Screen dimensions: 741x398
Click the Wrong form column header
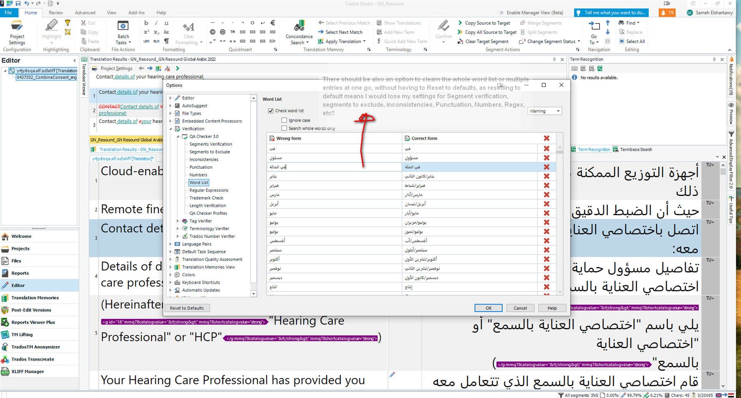pyautogui.click(x=334, y=138)
